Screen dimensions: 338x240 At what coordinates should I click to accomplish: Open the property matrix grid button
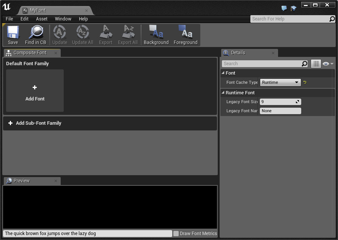coord(316,64)
